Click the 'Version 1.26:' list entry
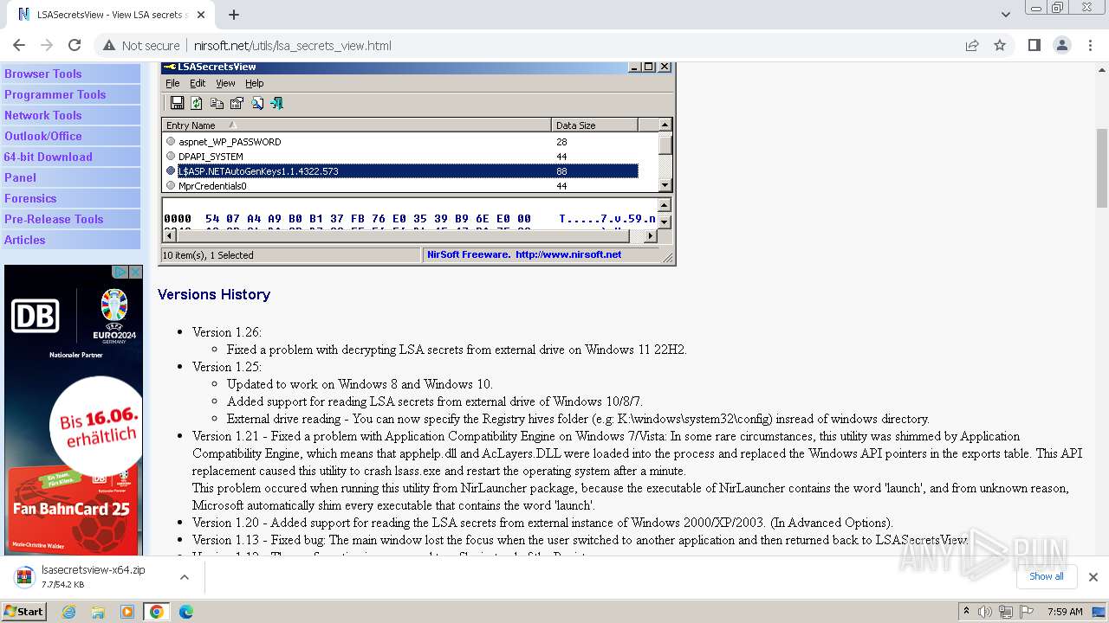1109x623 pixels. point(227,332)
